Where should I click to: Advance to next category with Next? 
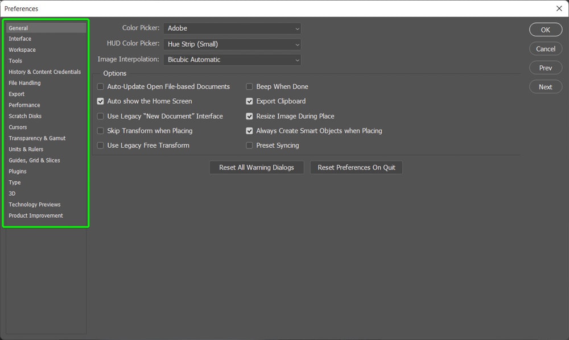point(546,87)
